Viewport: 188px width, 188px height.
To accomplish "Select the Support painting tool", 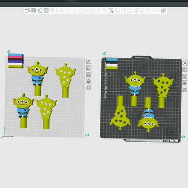I will pos(99,10).
